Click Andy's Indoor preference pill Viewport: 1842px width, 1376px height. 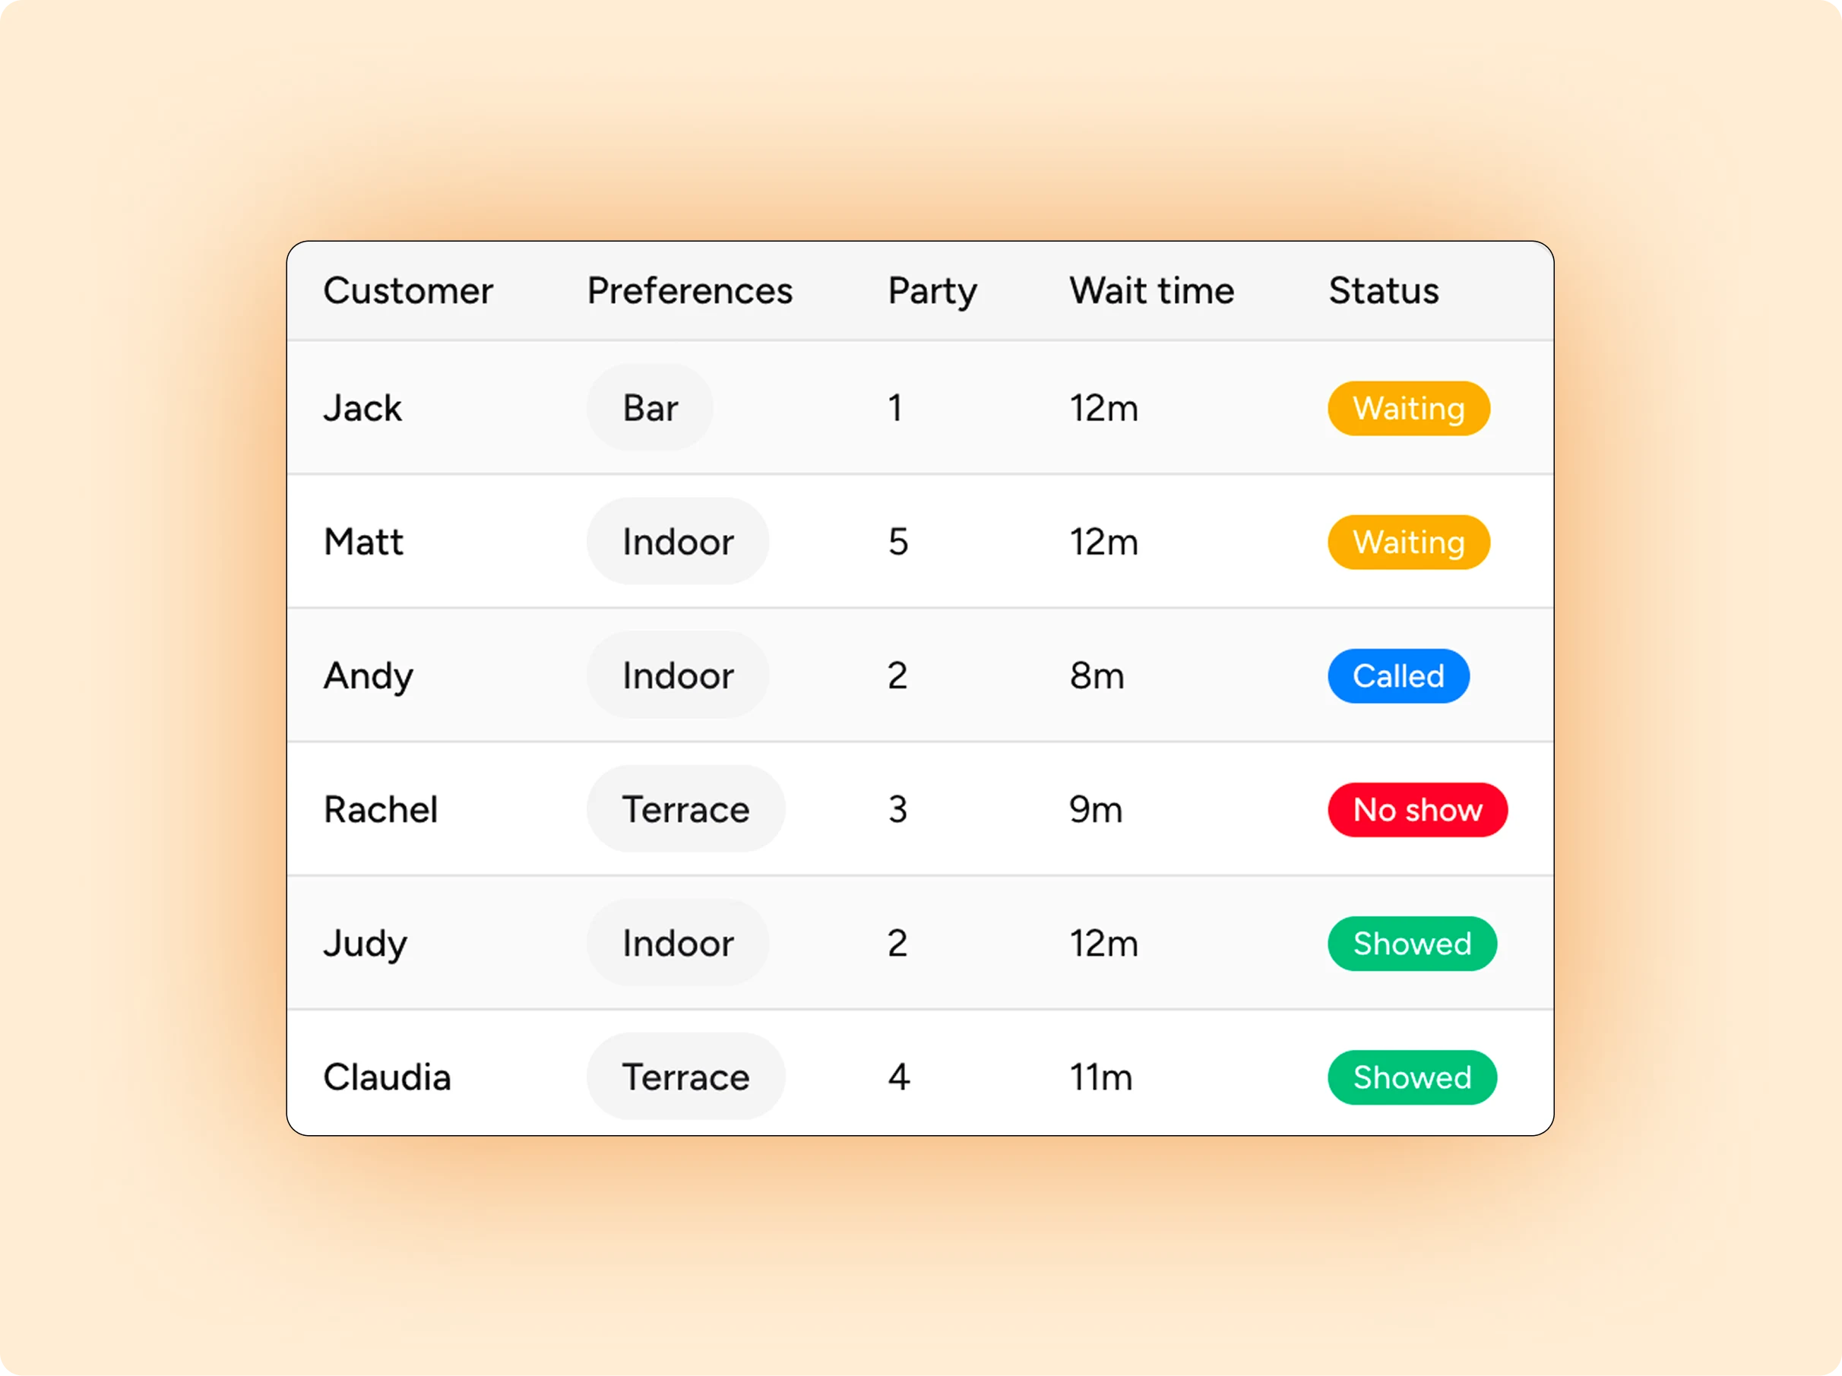[x=678, y=676]
